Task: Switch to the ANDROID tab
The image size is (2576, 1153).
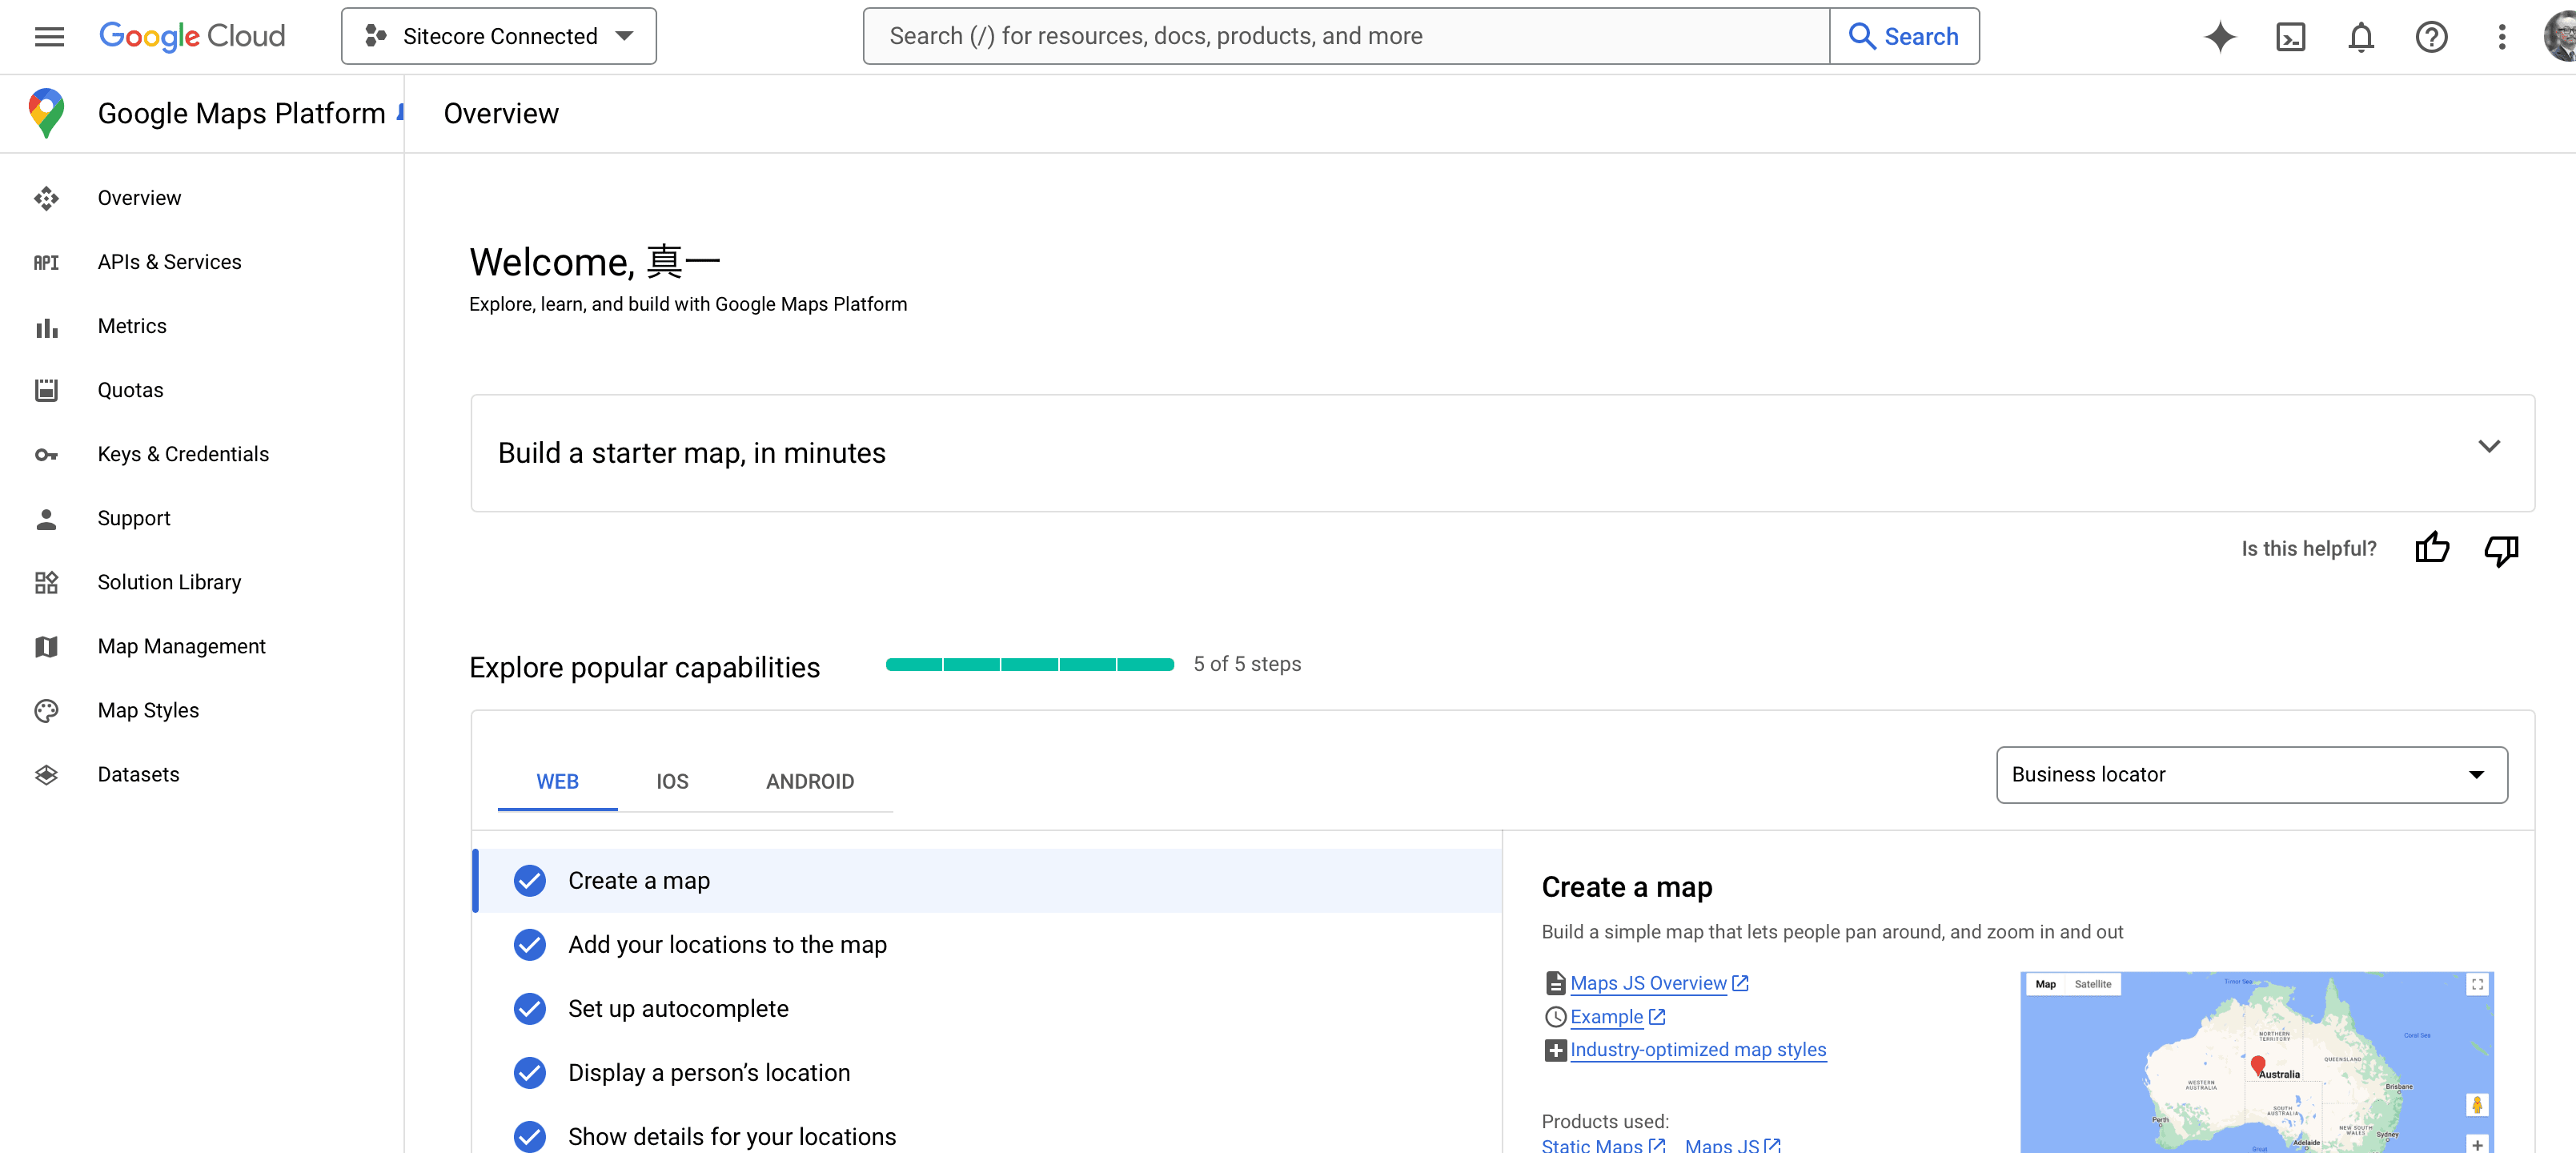Action: point(809,781)
